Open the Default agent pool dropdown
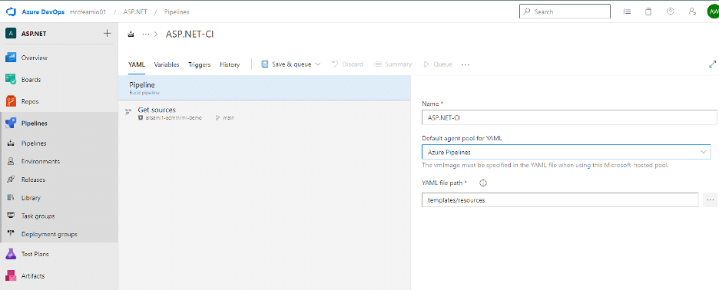The height and width of the screenshot is (290, 719). pos(566,152)
